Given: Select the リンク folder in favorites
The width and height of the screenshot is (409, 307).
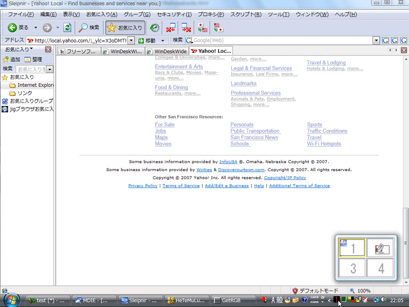Looking at the screenshot, I should click(20, 93).
